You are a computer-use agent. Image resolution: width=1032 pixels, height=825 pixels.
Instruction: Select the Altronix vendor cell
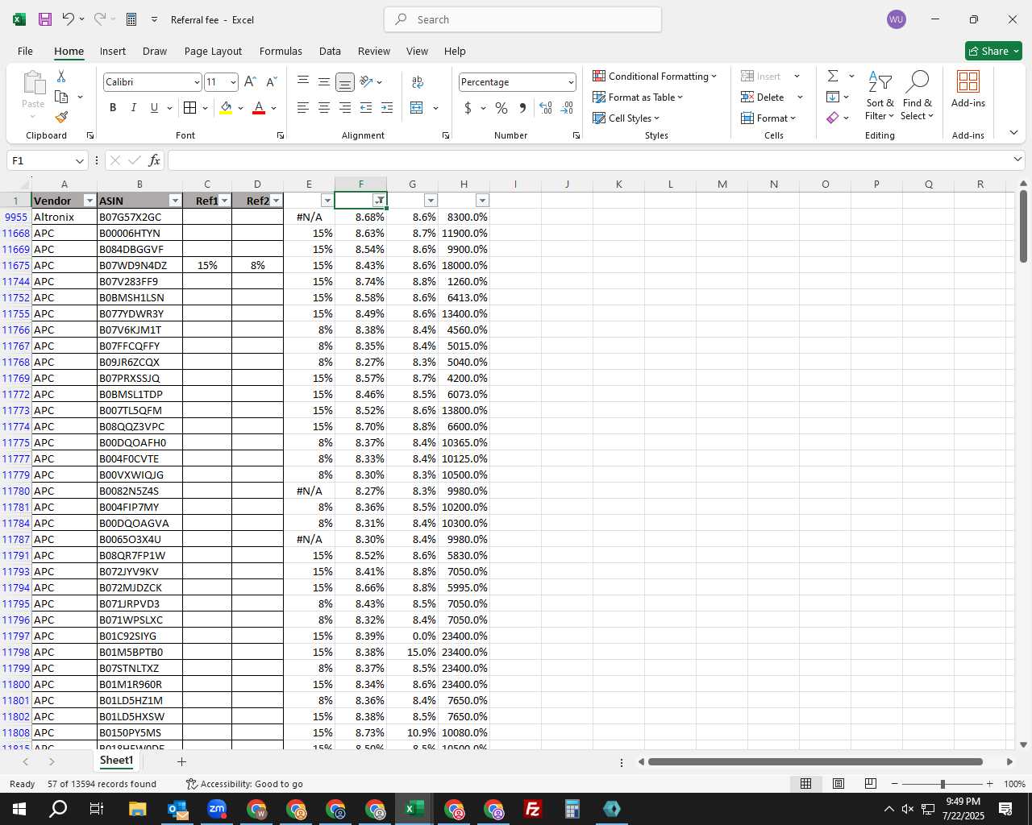pos(64,217)
